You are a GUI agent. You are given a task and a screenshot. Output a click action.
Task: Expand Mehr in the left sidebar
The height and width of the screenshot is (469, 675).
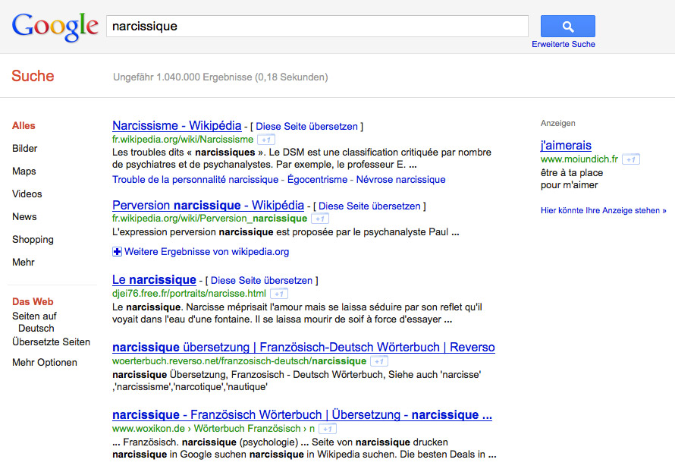24,263
